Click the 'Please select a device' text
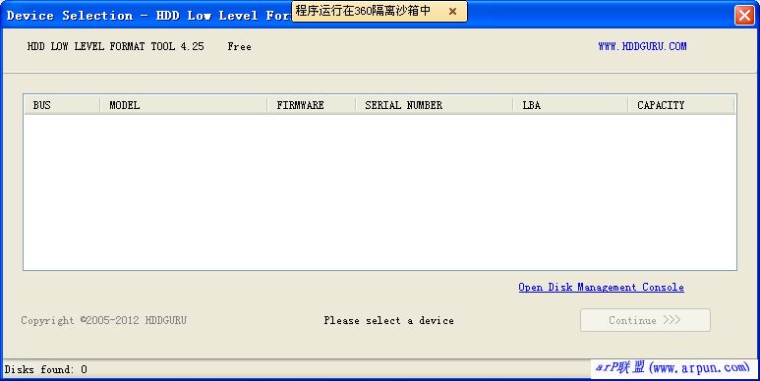This screenshot has height=381, width=760. 388,320
